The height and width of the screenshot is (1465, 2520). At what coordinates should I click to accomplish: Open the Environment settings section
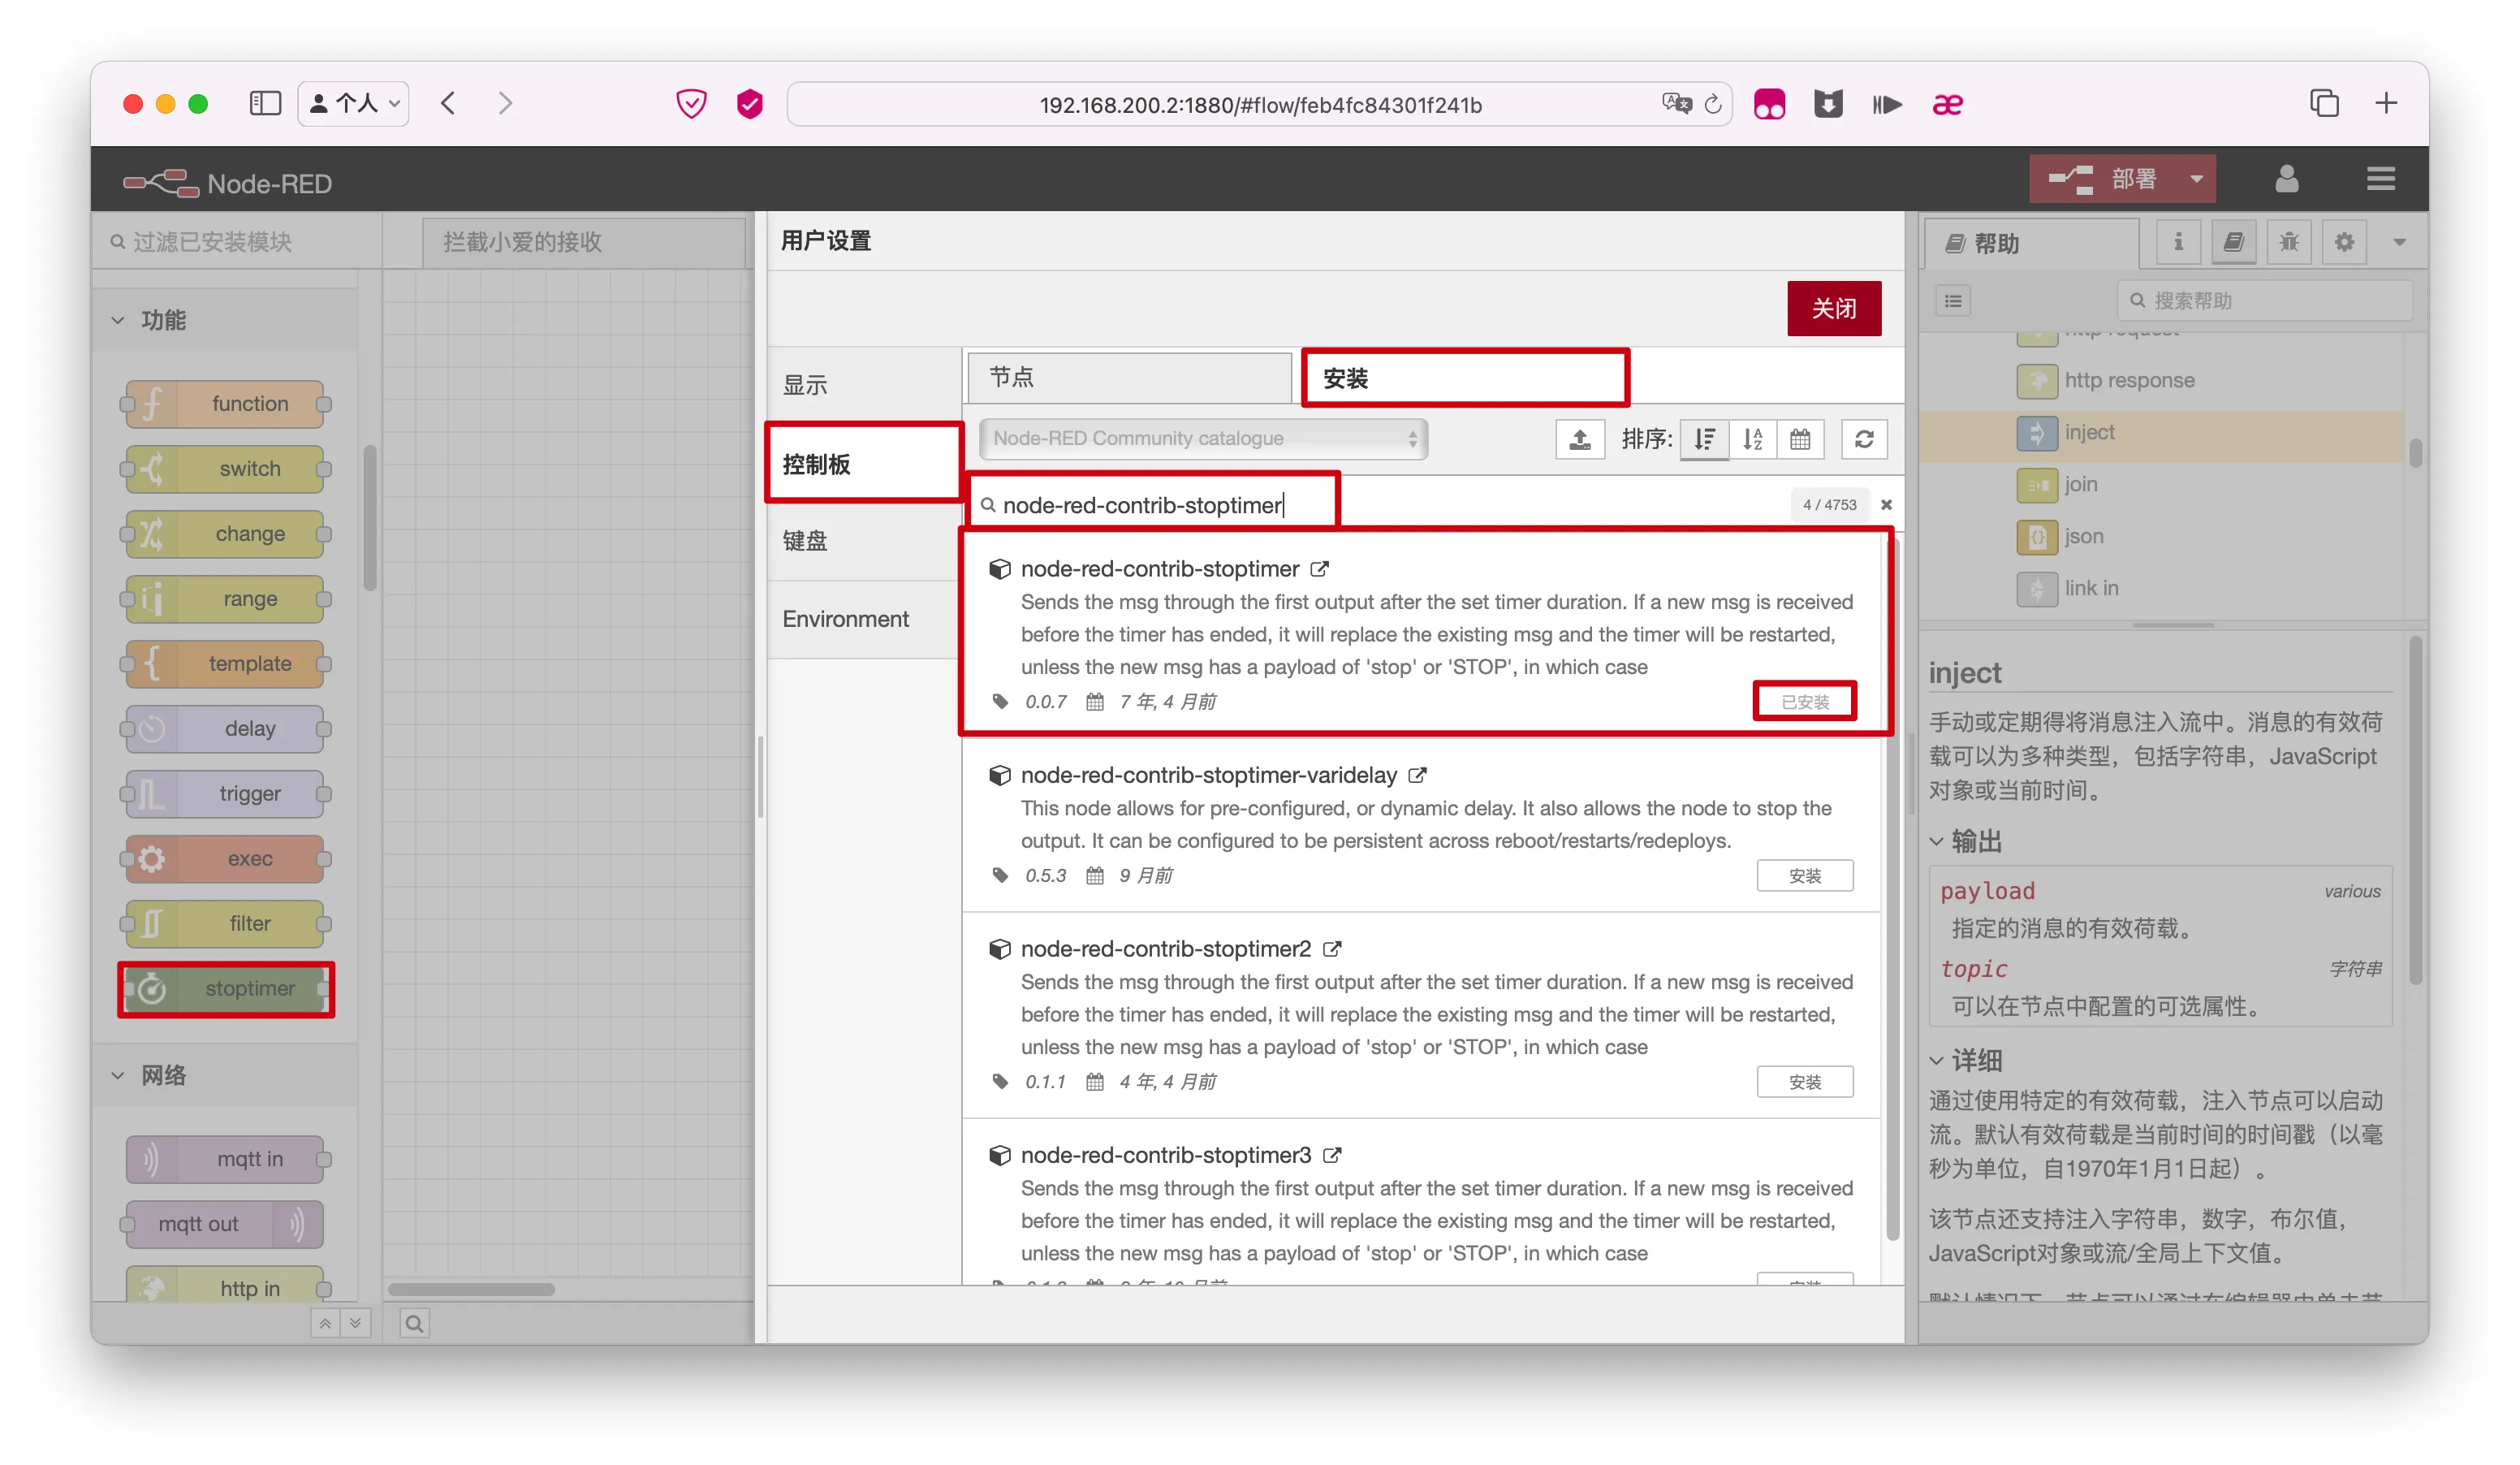tap(863, 619)
